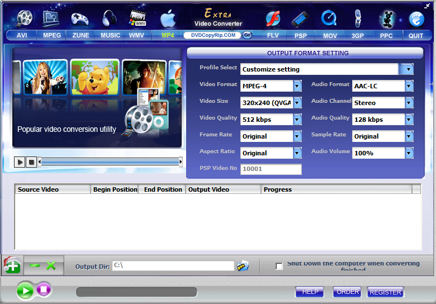Select the MUSIC tab
The height and width of the screenshot is (304, 436).
[110, 35]
